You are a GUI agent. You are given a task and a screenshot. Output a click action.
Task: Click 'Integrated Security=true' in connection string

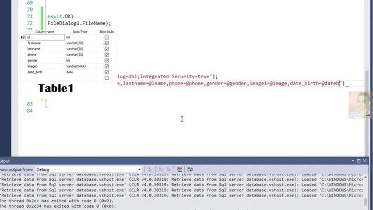click(x=175, y=76)
